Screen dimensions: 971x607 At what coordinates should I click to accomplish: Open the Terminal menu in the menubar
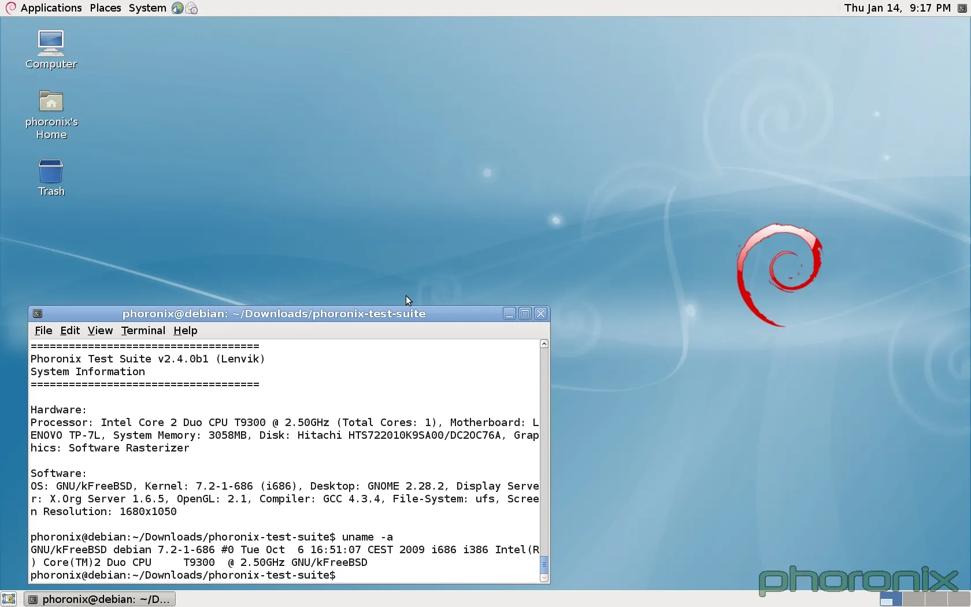tap(143, 331)
